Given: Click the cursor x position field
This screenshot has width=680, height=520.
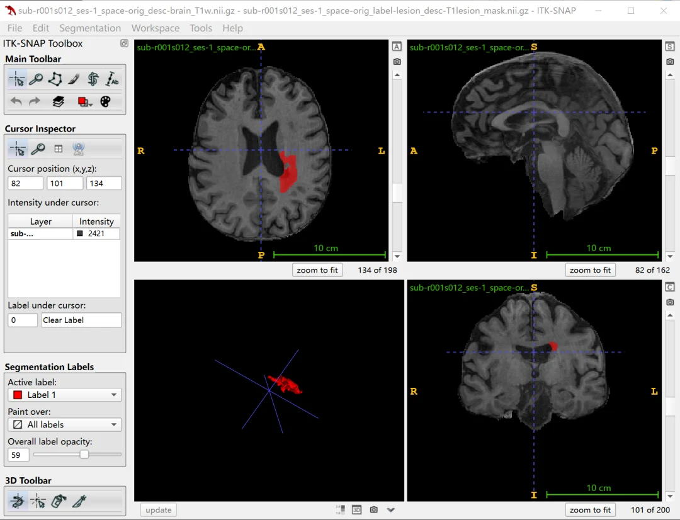Looking at the screenshot, I should tap(26, 183).
